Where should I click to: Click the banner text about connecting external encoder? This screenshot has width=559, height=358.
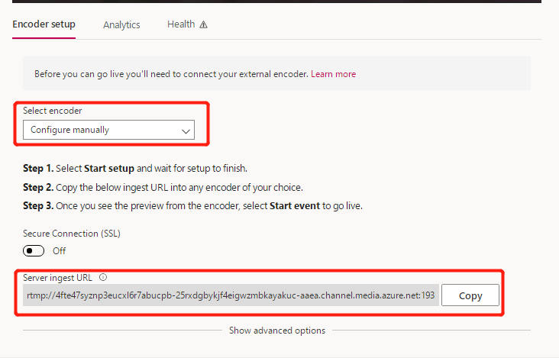coord(171,74)
